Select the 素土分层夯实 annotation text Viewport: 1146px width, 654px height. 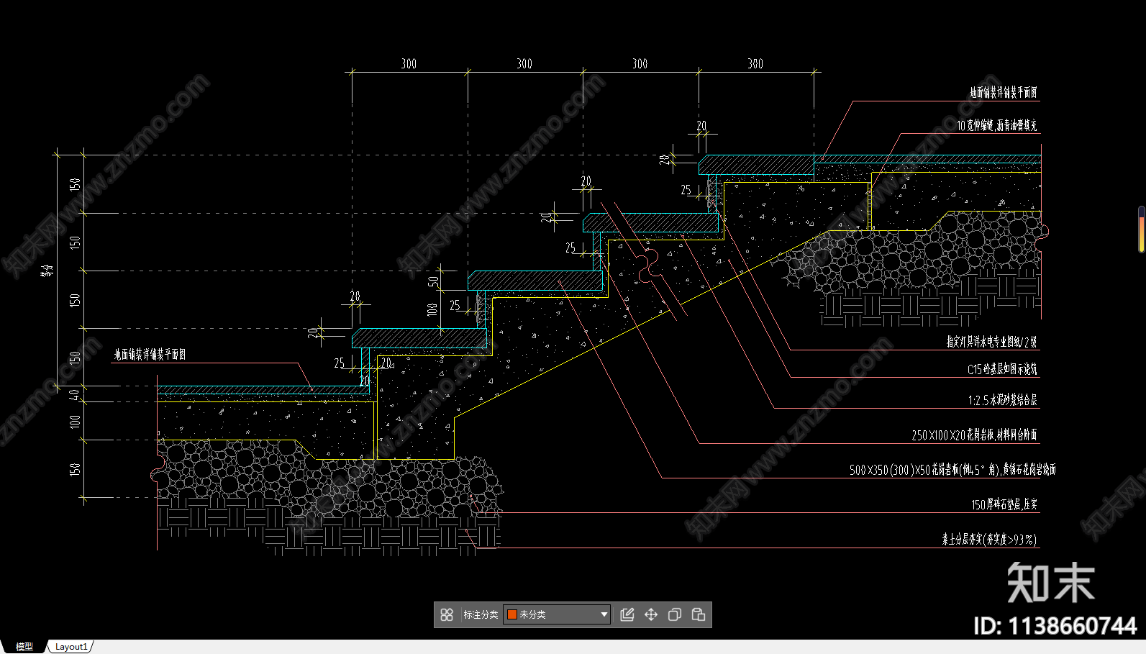[x=989, y=540]
